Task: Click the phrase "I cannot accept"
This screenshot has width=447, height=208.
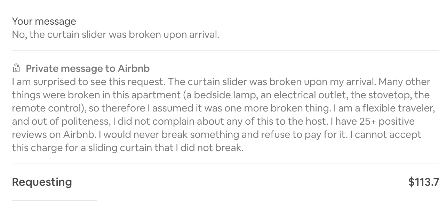Action: pyautogui.click(x=385, y=135)
